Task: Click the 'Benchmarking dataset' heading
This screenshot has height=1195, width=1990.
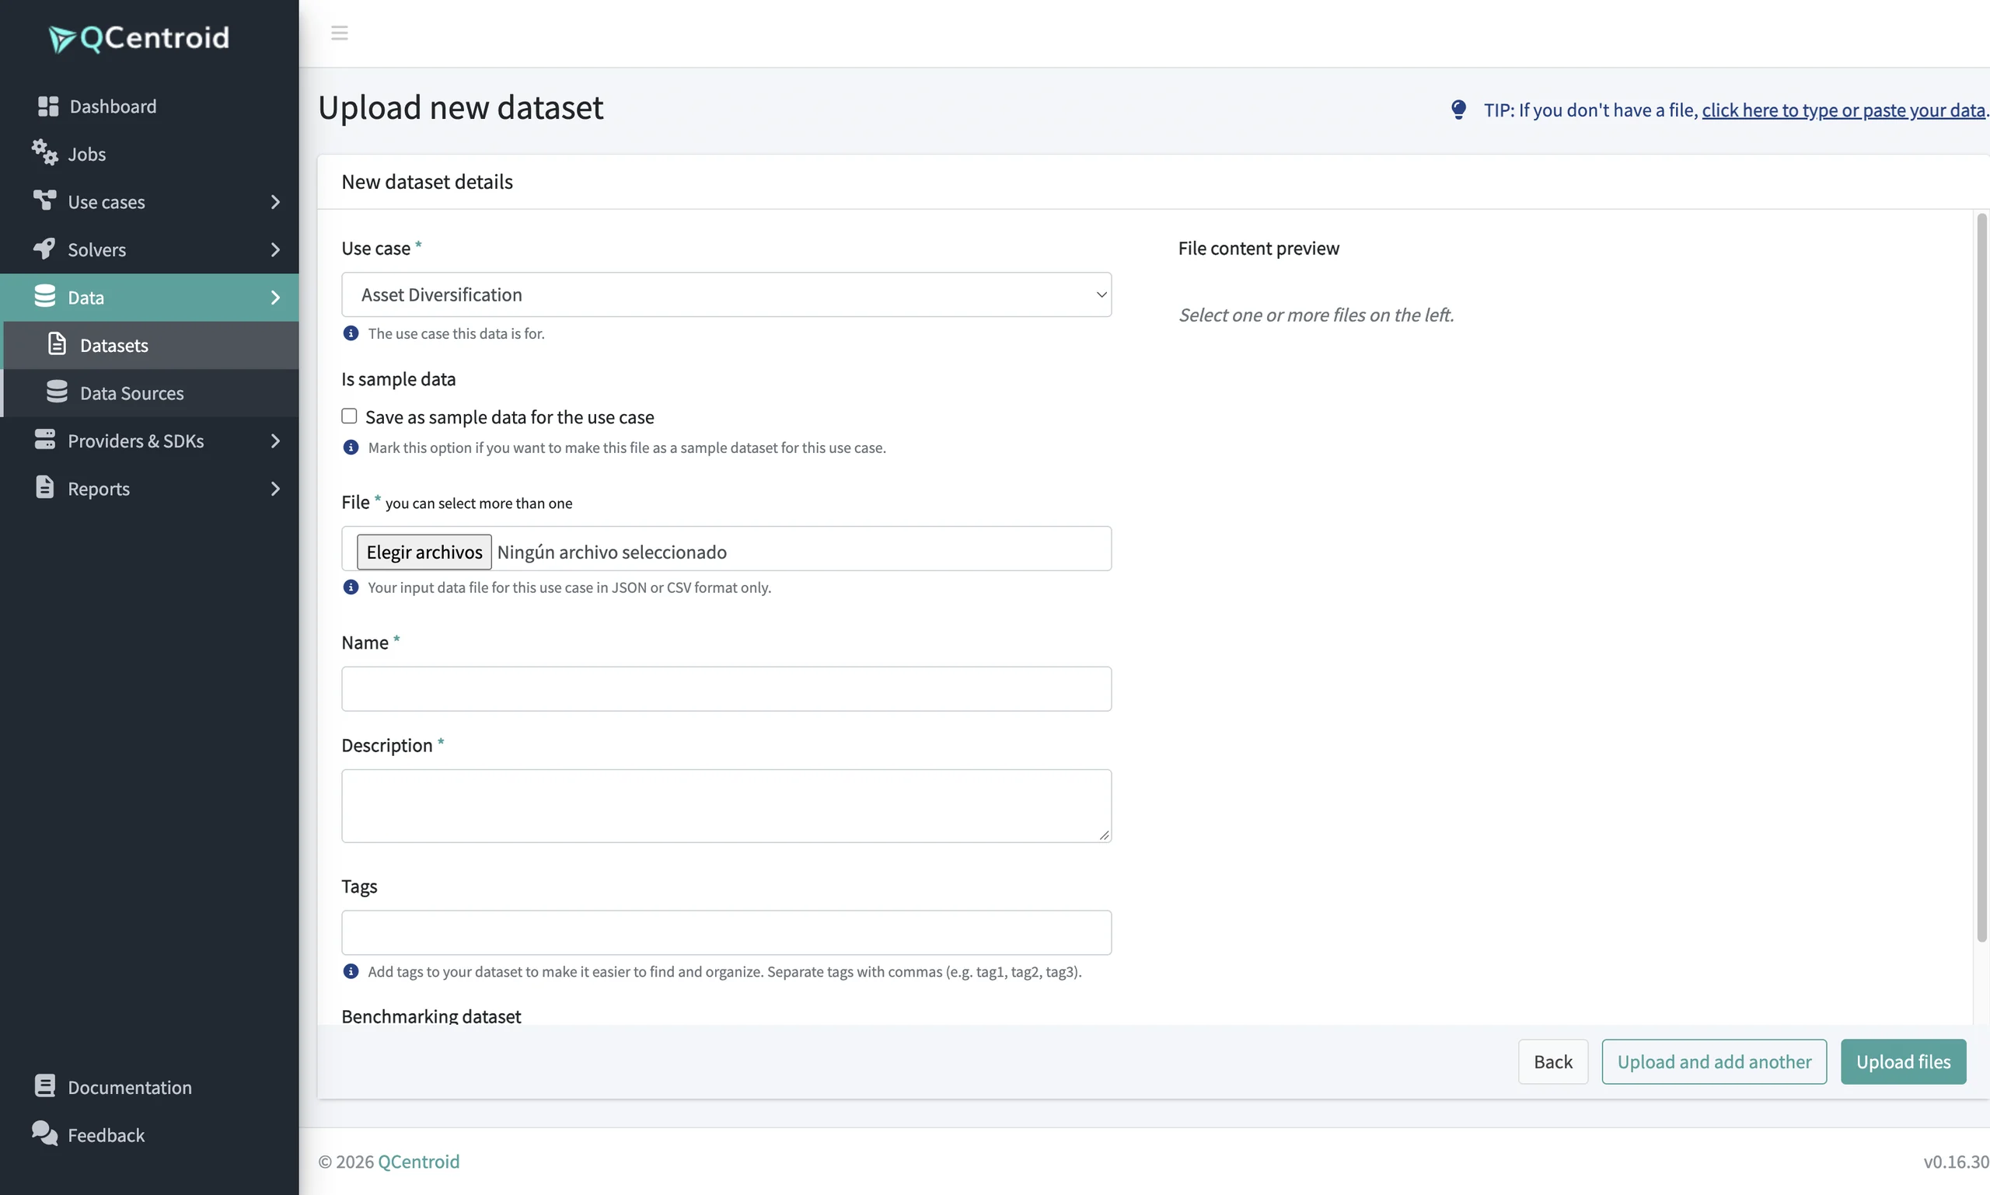Action: tap(431, 1016)
